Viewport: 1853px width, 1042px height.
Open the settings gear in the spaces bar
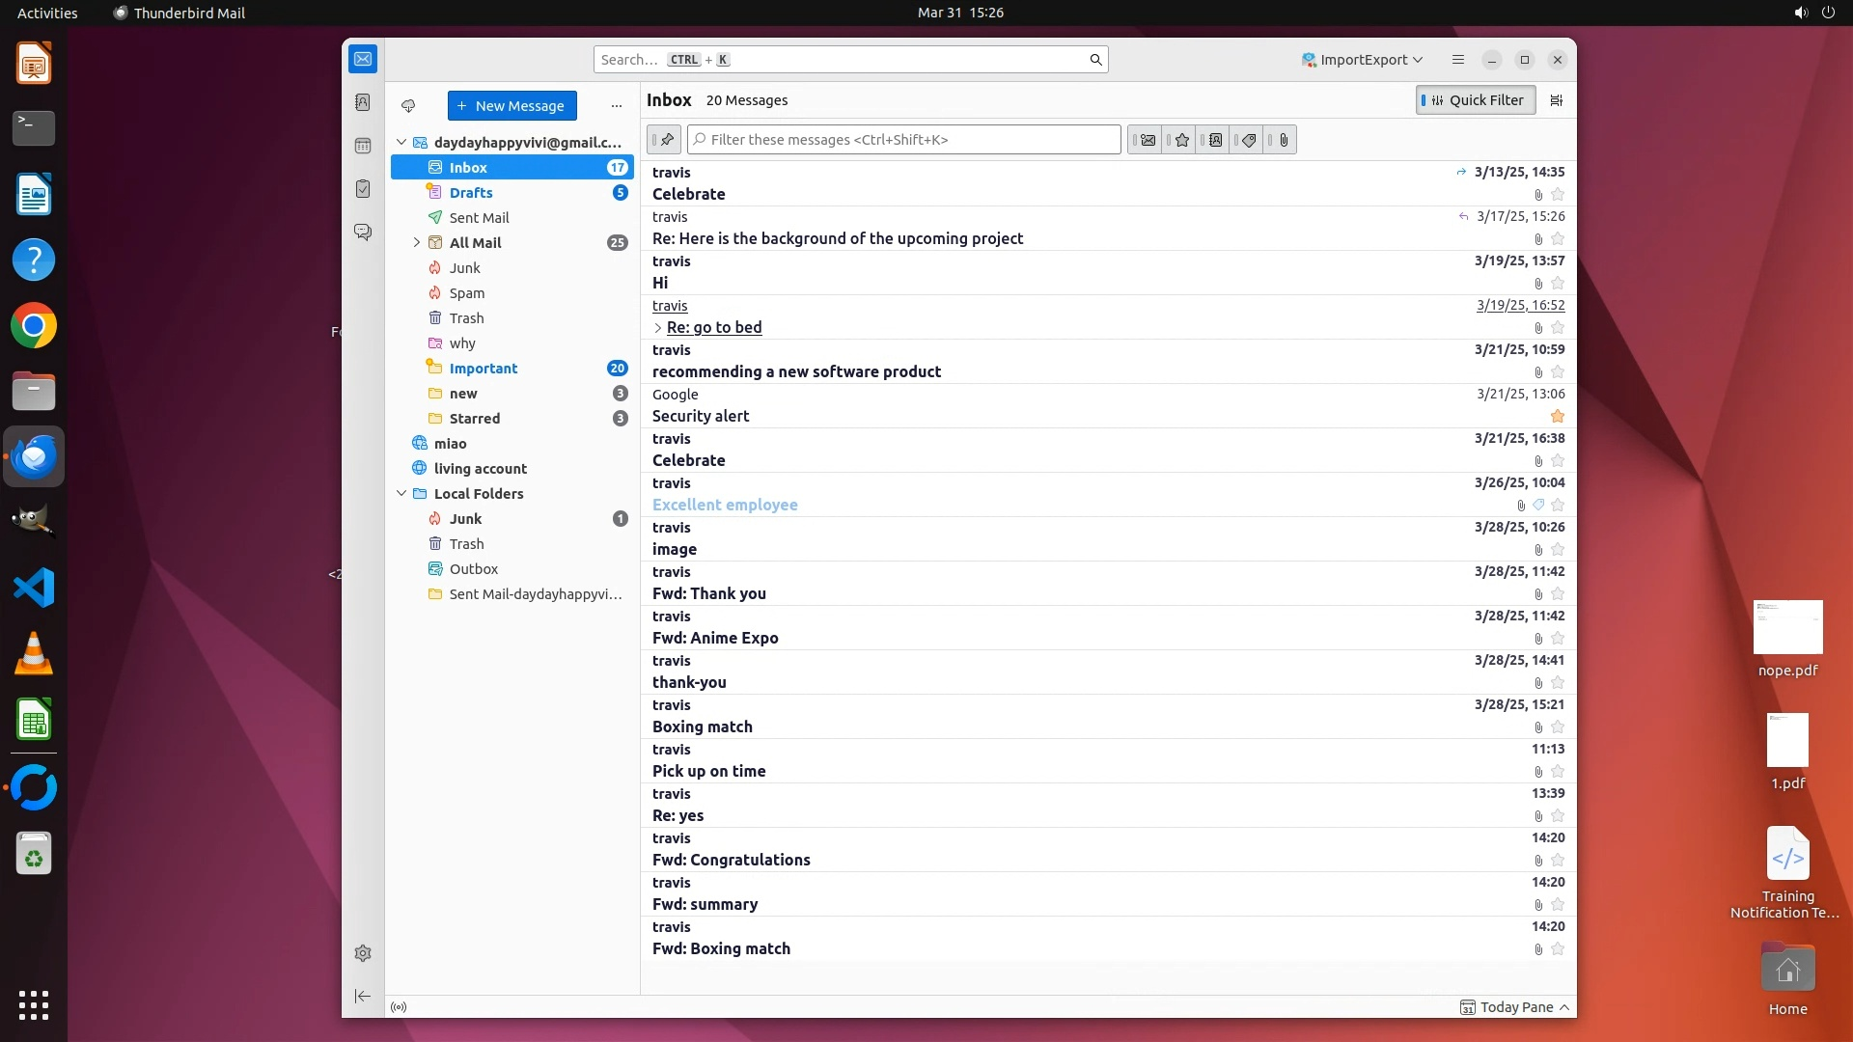tap(363, 953)
